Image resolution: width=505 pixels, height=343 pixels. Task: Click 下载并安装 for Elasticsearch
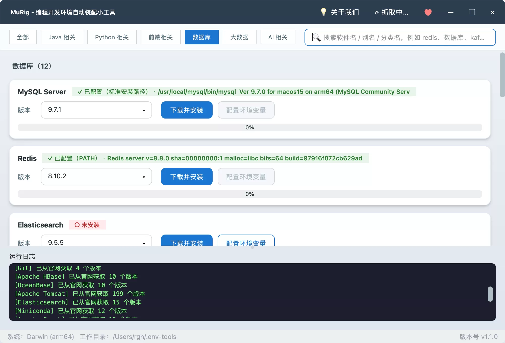click(187, 241)
